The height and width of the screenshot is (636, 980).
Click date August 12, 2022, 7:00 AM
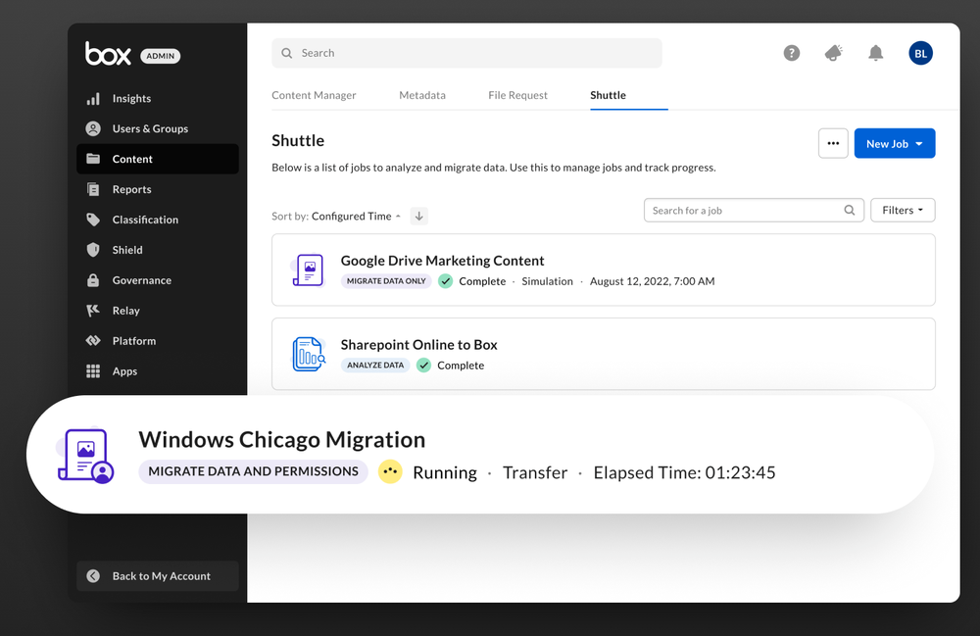click(653, 281)
